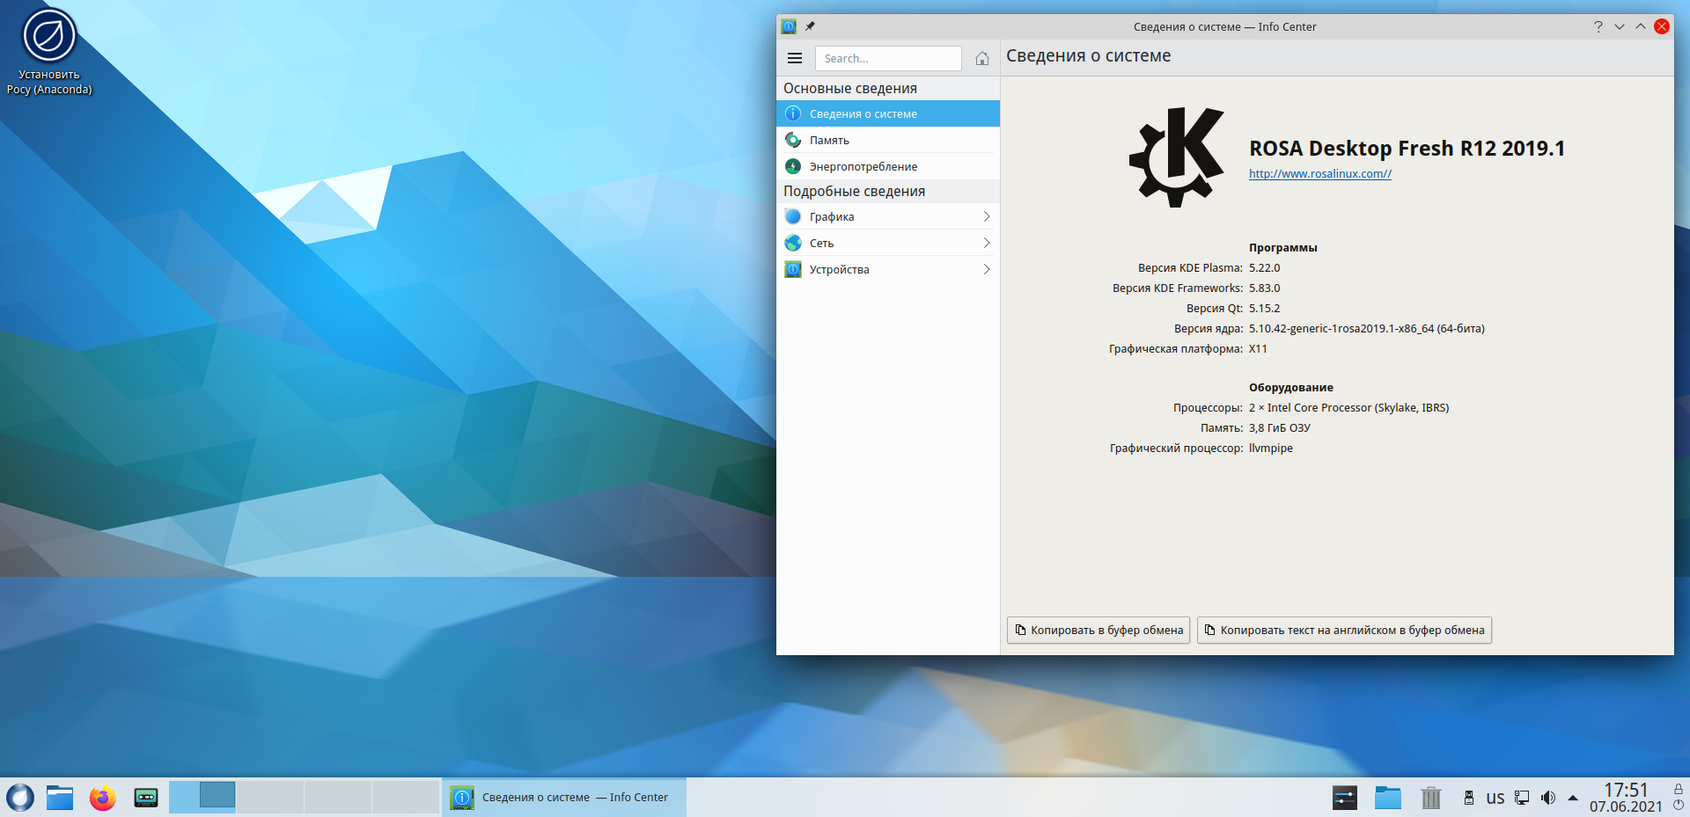Expand the Сеть section
Image resolution: width=1690 pixels, height=817 pixels.
[887, 243]
